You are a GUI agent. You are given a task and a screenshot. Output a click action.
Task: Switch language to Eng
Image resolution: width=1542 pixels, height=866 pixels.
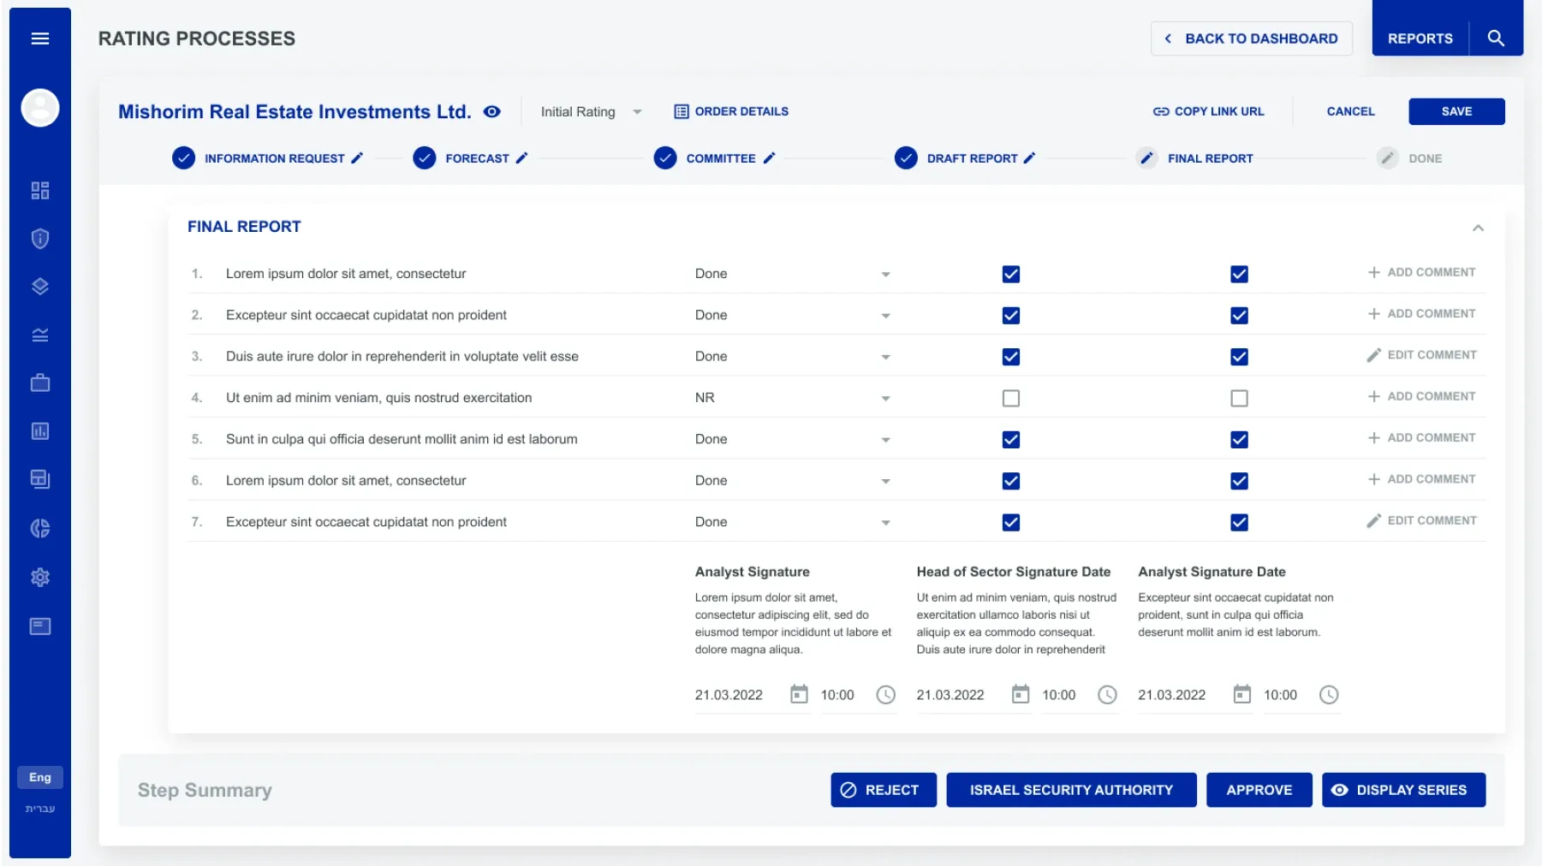[39, 777]
